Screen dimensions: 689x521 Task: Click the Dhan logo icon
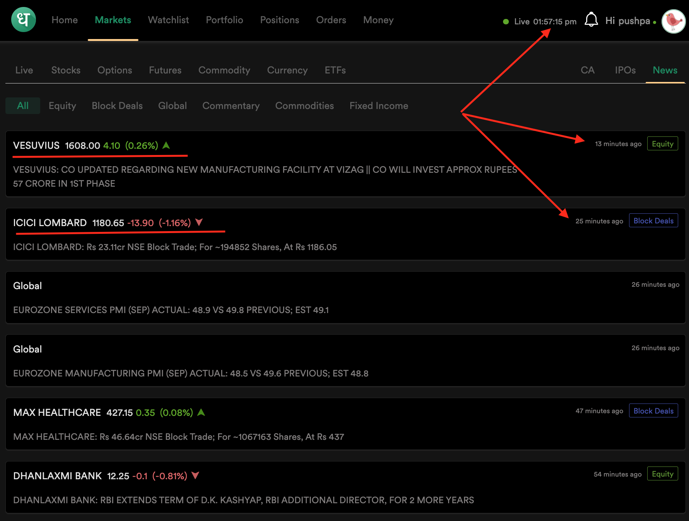coord(24,20)
